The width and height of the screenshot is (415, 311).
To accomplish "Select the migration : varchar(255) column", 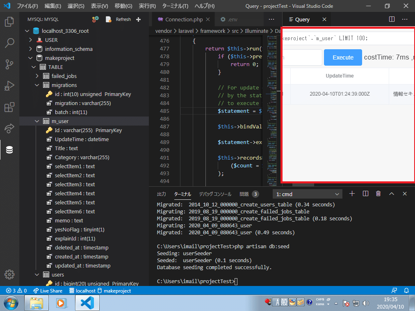I will coord(83,103).
